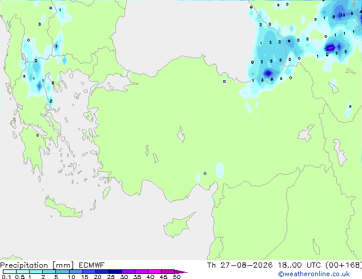
Task: Click the 20–25 mm legend swatch
Action: tap(102, 272)
